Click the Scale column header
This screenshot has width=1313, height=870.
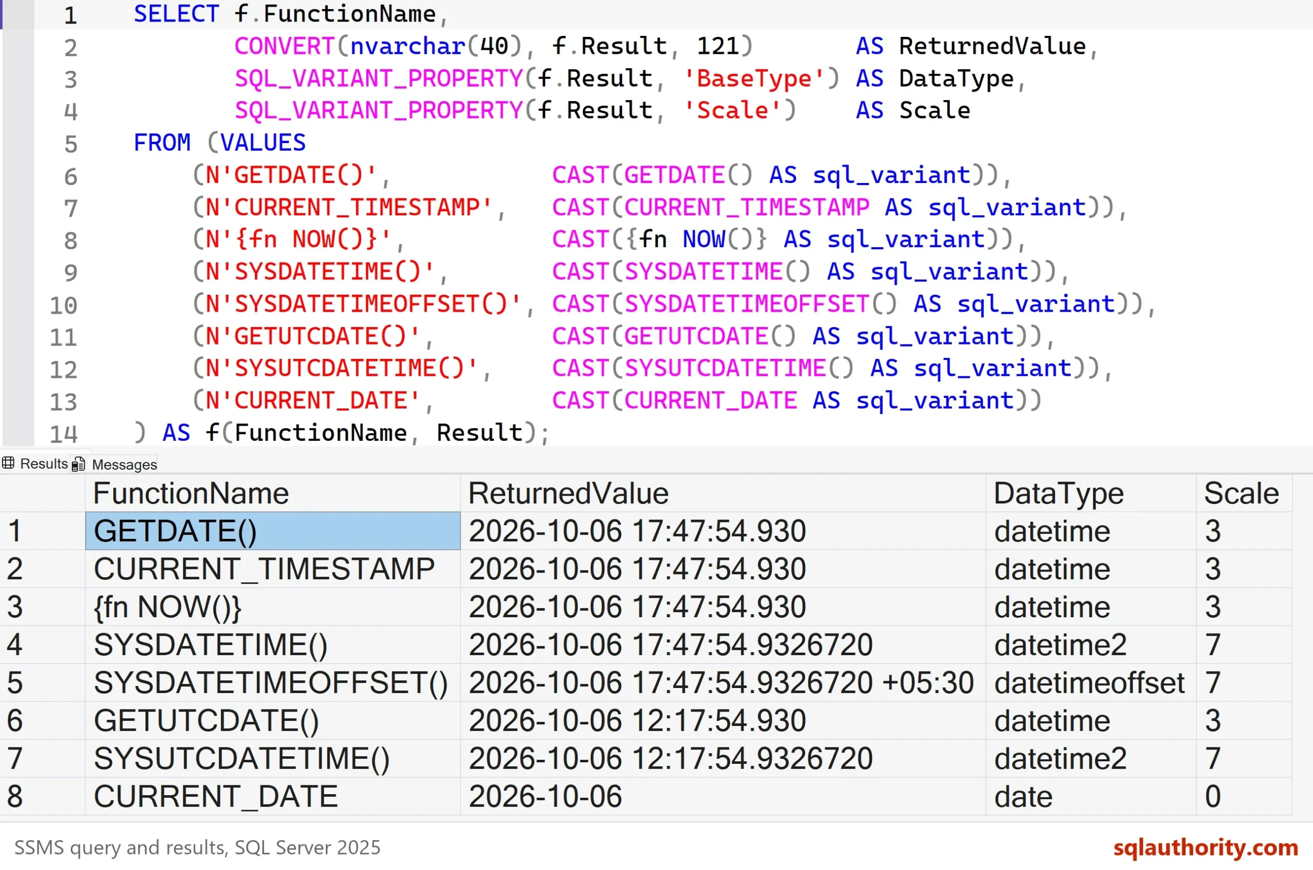pyautogui.click(x=1244, y=493)
